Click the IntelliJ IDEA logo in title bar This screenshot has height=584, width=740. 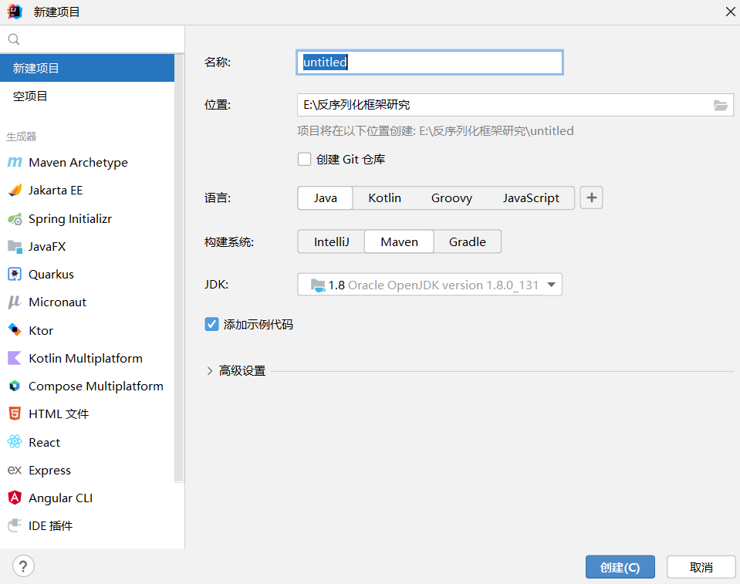click(15, 12)
